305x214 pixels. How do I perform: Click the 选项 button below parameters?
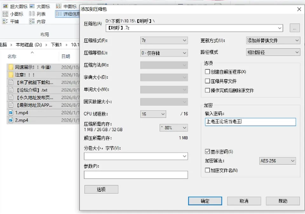click(101, 189)
